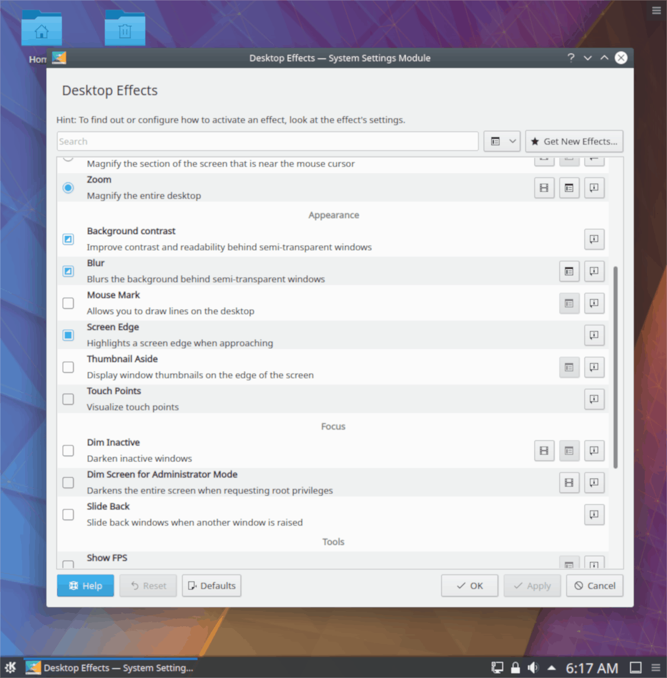Play the Dim Inactive effect video
Viewport: 667px width, 678px height.
coord(544,451)
